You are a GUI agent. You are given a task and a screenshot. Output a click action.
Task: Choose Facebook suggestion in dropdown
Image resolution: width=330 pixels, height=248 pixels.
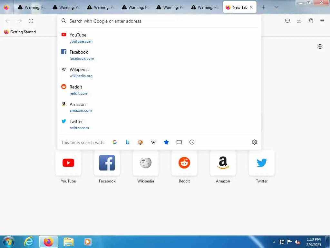point(159,55)
